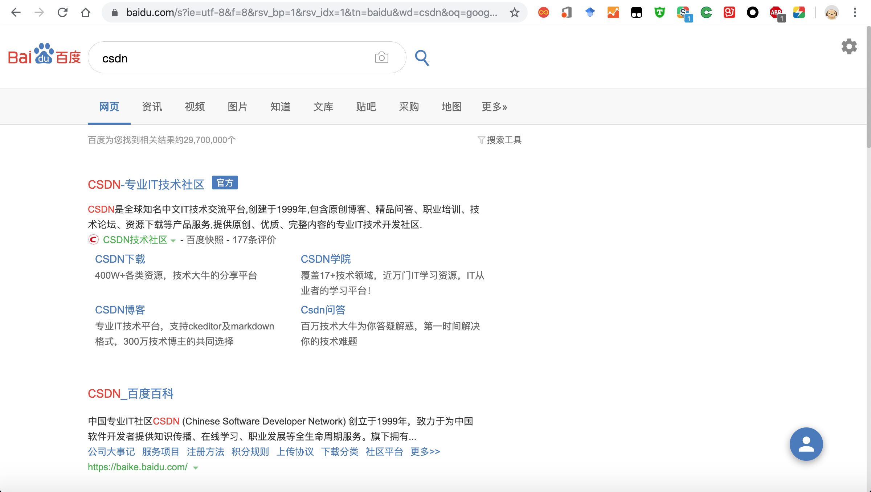Screen dimensions: 871x492
Task: Open the Google Scholar extension
Action: (590, 13)
